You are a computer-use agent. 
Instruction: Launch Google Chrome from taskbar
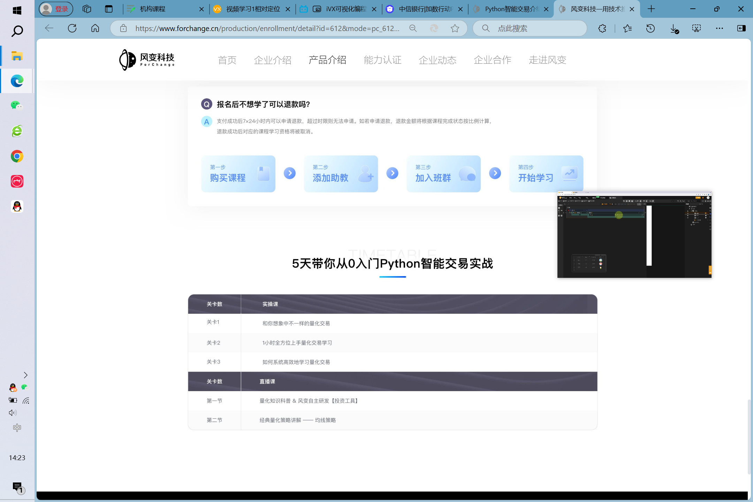[17, 156]
